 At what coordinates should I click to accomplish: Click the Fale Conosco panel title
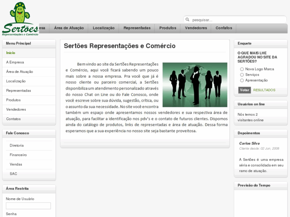(x=18, y=133)
